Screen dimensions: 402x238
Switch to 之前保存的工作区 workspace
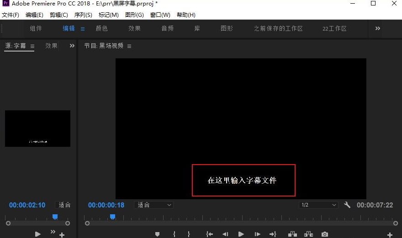coord(278,28)
